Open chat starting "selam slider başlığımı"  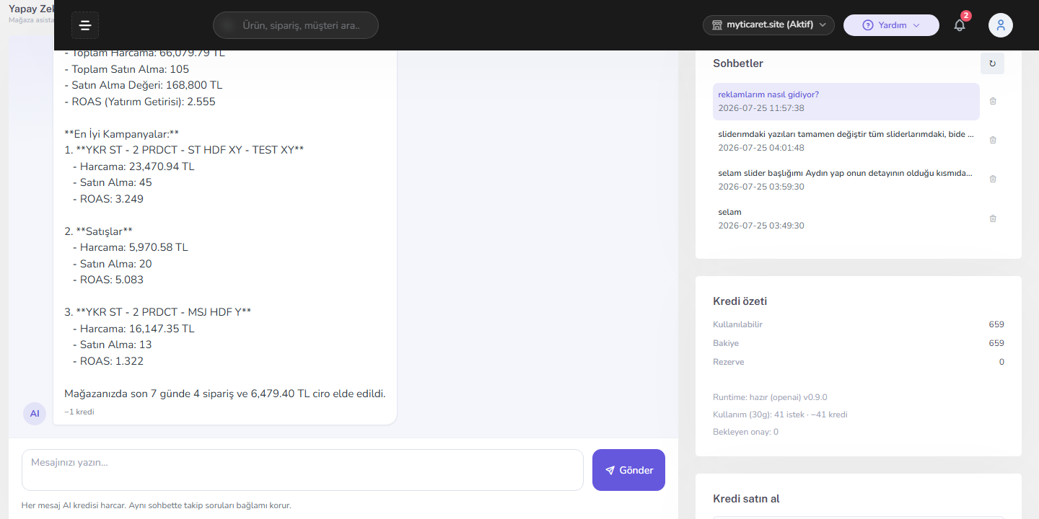click(846, 179)
